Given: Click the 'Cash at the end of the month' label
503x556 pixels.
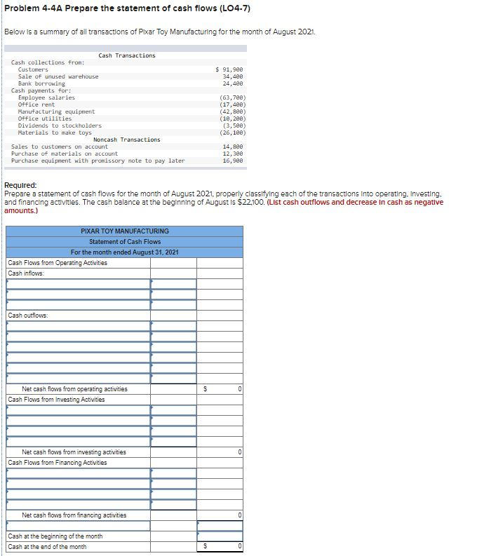Looking at the screenshot, I should [47, 547].
